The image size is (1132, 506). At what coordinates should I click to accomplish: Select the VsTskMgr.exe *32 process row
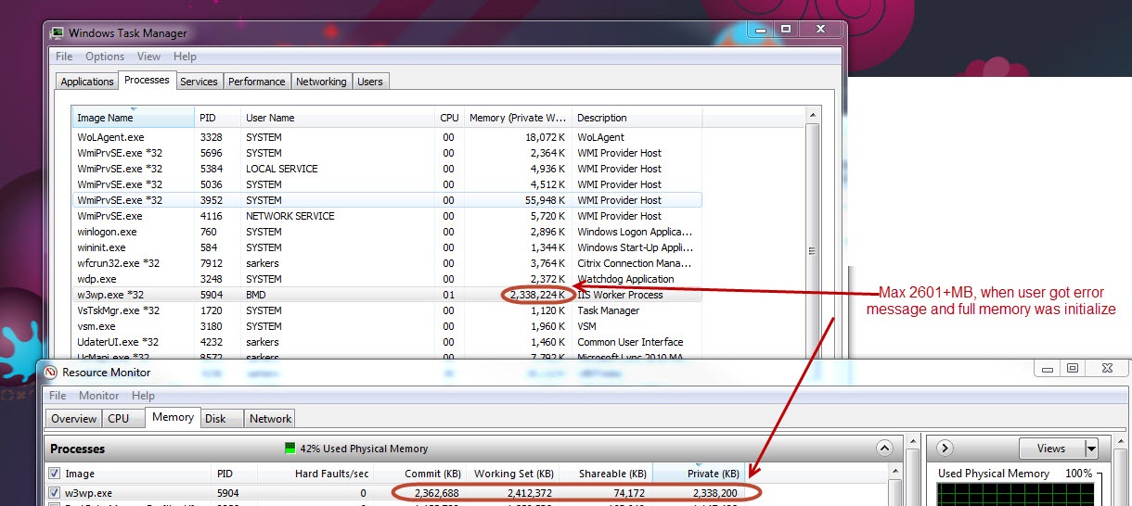pyautogui.click(x=387, y=310)
